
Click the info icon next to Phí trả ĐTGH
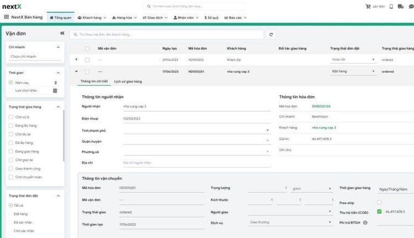point(365,223)
